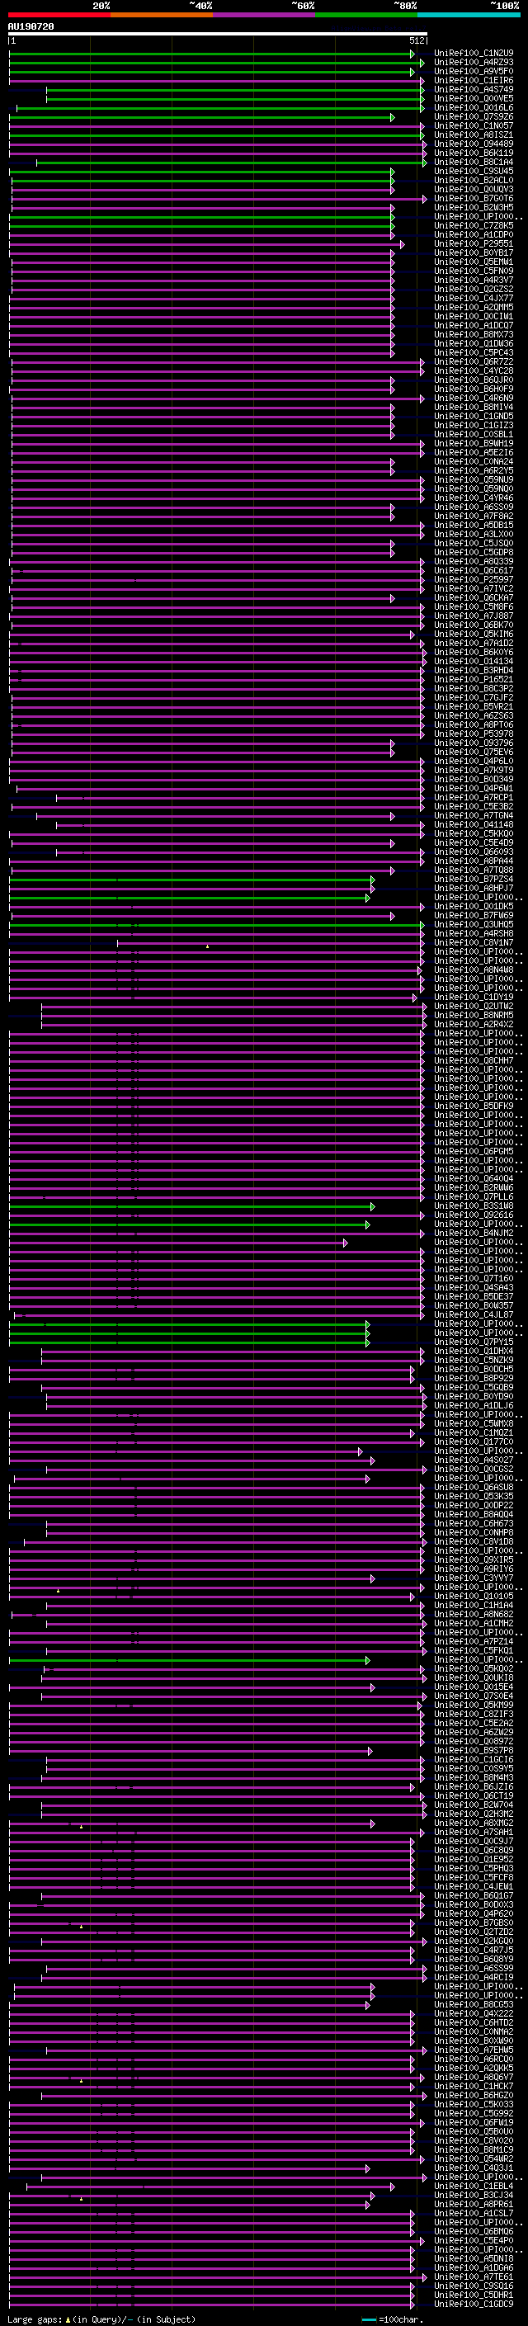
Task: Open the UniRef100_C4YC28 hit
Action: [474, 371]
